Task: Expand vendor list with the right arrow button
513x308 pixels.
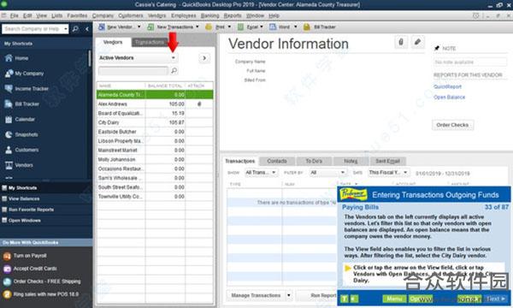Action: point(204,58)
